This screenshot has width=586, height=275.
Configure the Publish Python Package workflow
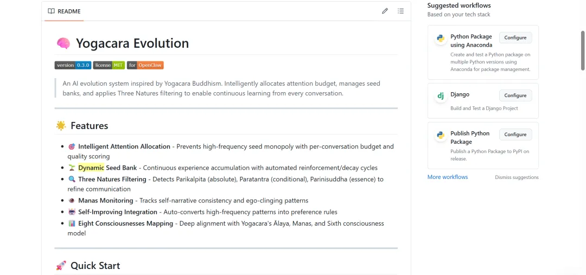[x=515, y=135]
